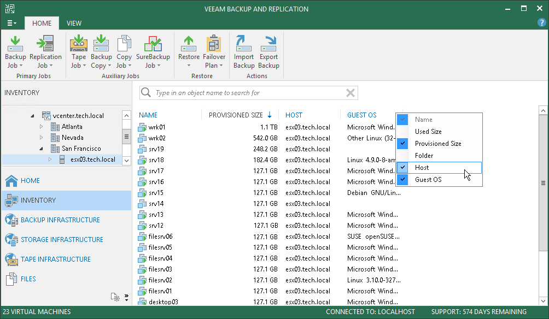Open the Backup Infrastructure view
This screenshot has width=549, height=319.
tap(60, 220)
